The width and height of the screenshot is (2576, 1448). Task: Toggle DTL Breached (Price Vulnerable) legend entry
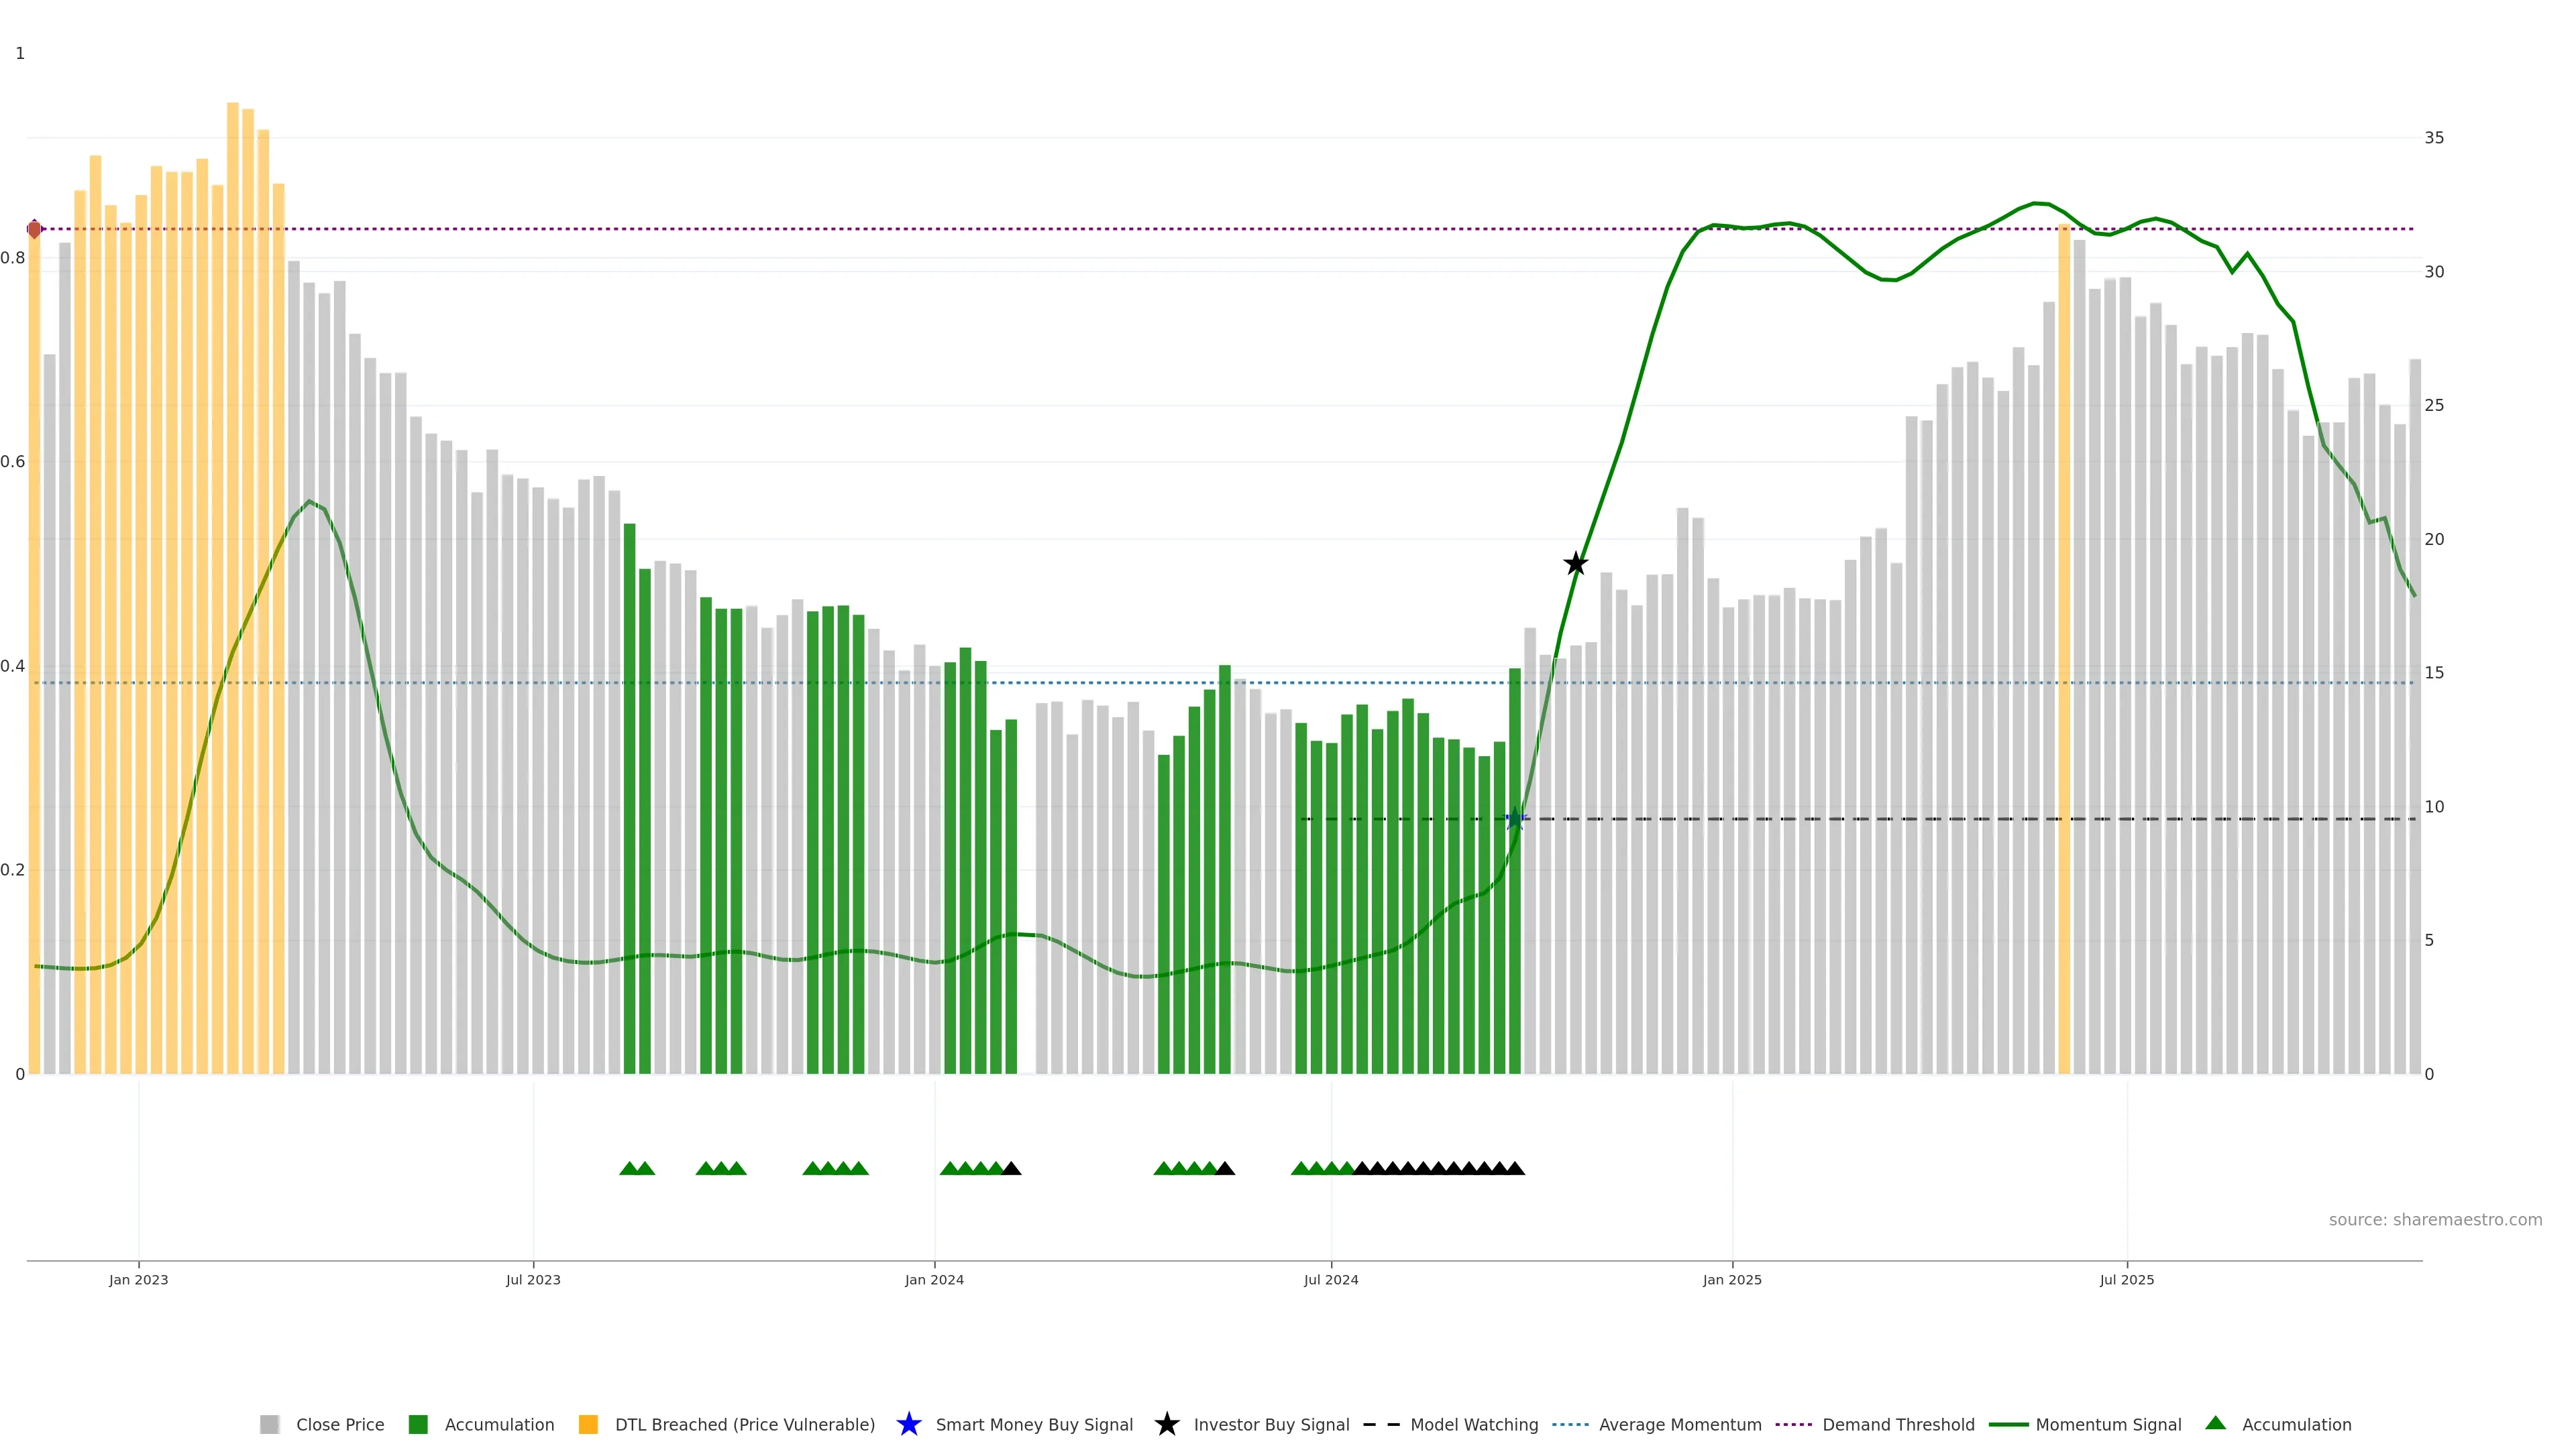pyautogui.click(x=744, y=1424)
